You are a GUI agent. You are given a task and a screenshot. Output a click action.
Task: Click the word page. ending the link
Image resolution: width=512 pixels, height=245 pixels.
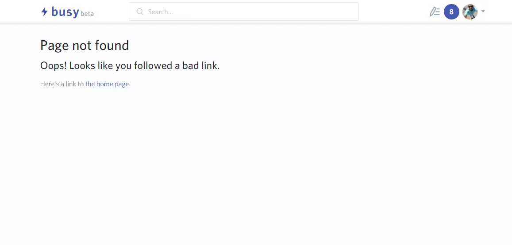click(x=122, y=84)
